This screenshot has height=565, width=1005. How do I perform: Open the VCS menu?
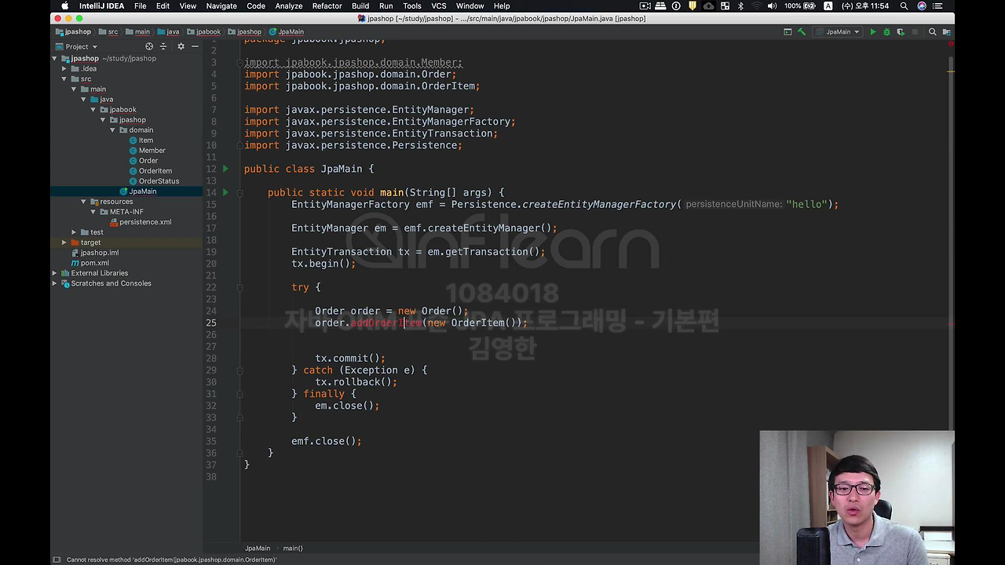tap(438, 6)
